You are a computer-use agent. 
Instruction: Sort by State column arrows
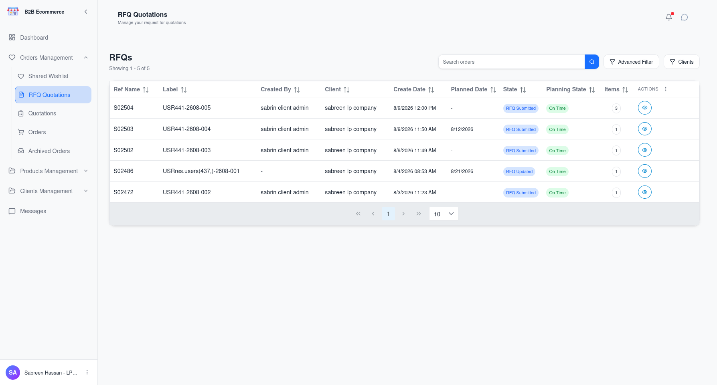pos(523,90)
